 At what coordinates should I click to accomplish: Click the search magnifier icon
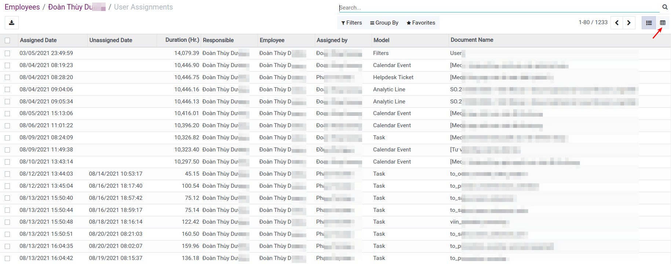coord(665,7)
